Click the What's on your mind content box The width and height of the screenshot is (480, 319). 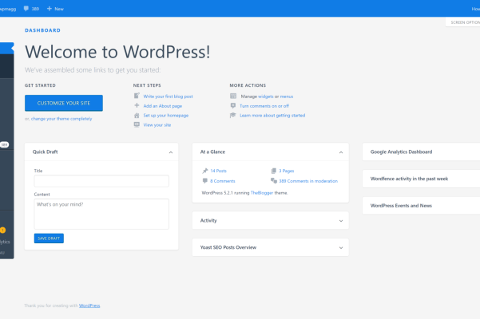click(x=101, y=214)
